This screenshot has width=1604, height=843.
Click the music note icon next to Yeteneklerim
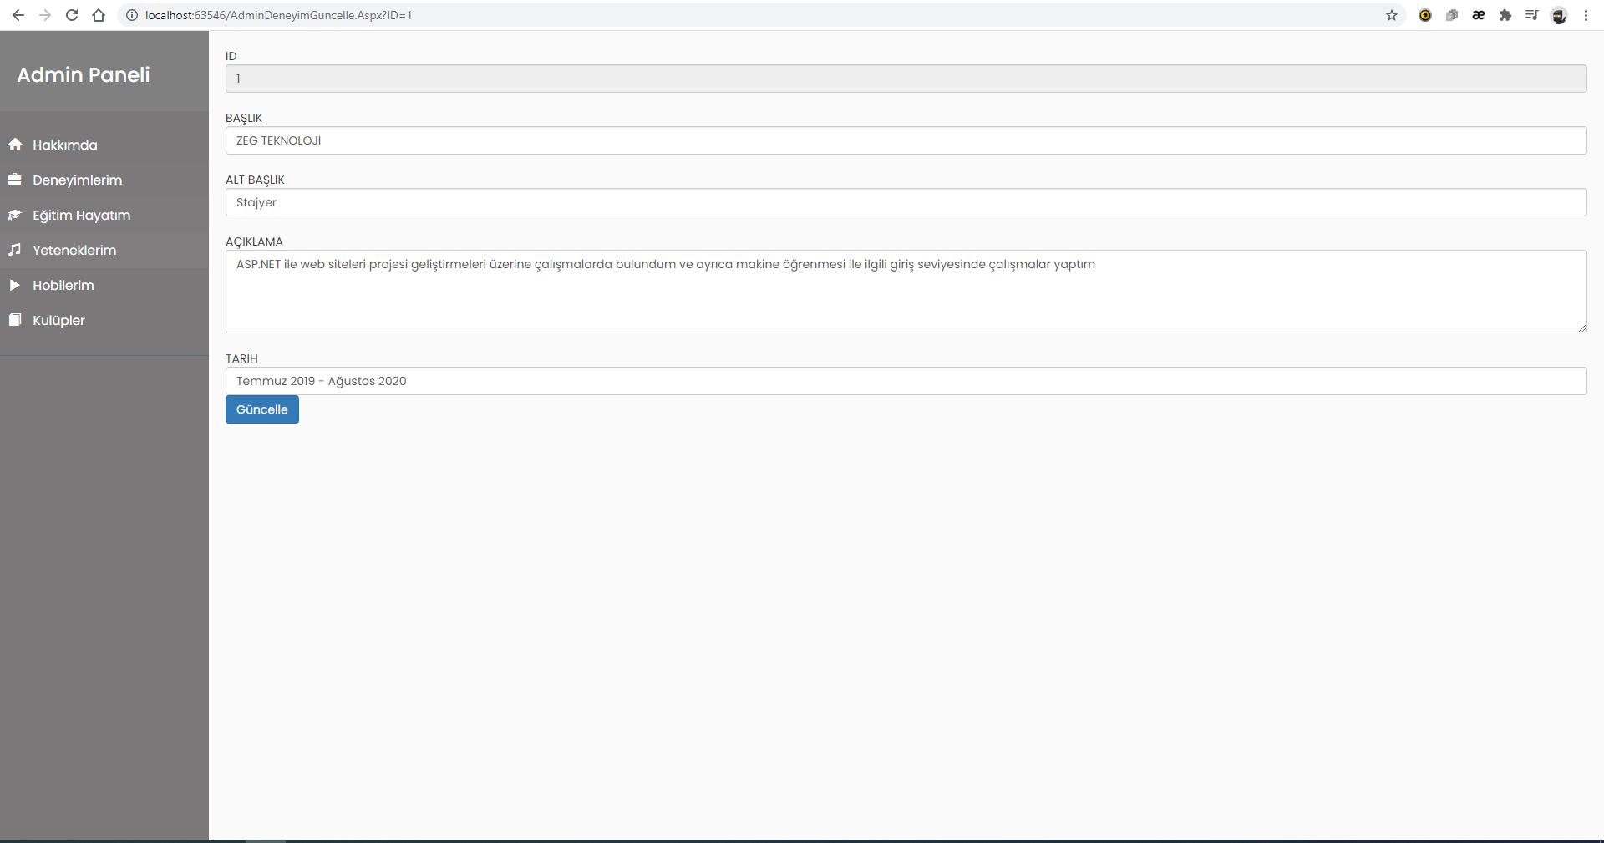click(x=15, y=250)
